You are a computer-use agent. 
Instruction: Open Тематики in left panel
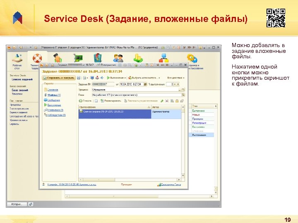[x=17, y=94]
